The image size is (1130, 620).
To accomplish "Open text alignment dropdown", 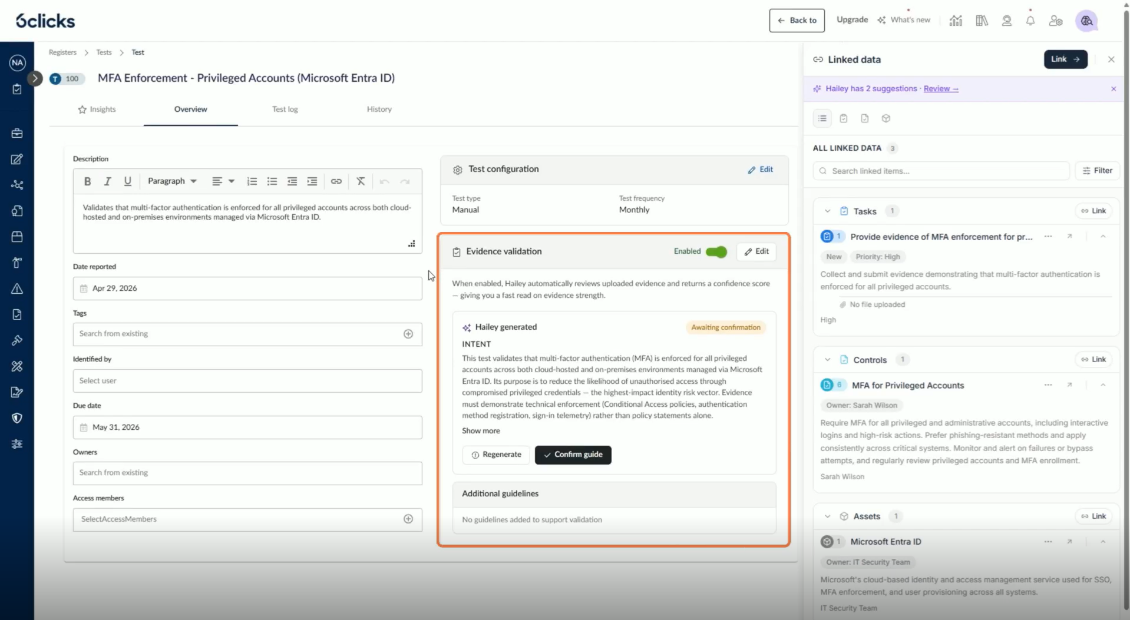I will pos(223,181).
